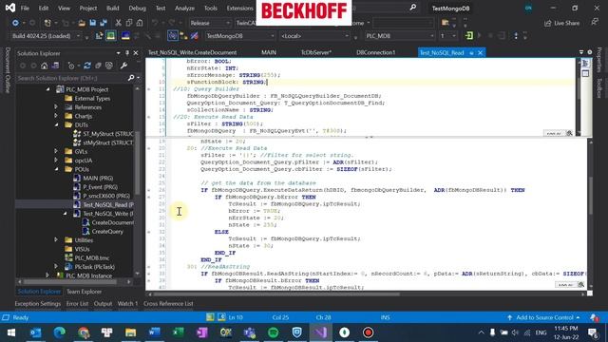Expand the Utilities folder node

(x=56, y=240)
